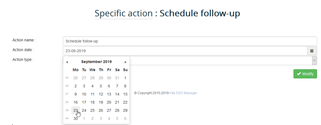Open the My DSO Manager link

pyautogui.click(x=184, y=93)
